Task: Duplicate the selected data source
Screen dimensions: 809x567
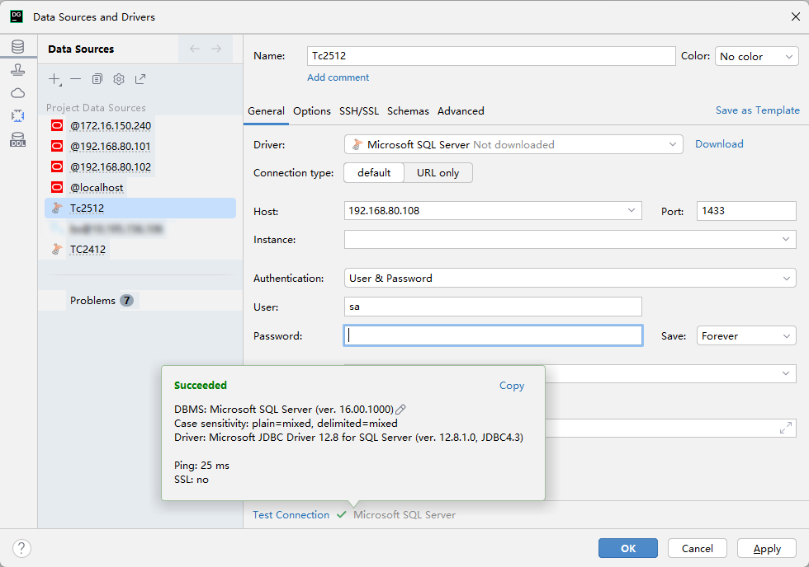Action: [x=97, y=79]
